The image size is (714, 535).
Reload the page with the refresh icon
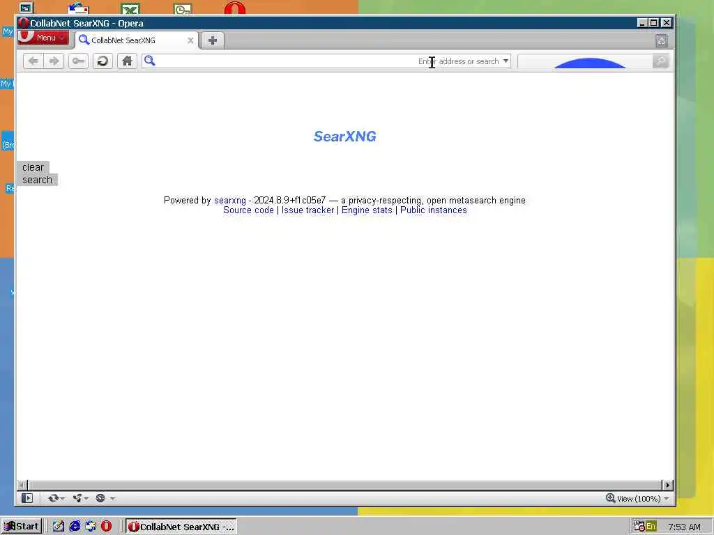pyautogui.click(x=103, y=61)
